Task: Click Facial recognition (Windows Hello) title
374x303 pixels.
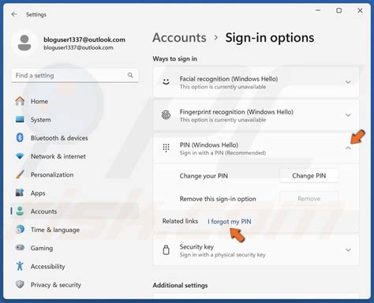Action: tap(229, 79)
